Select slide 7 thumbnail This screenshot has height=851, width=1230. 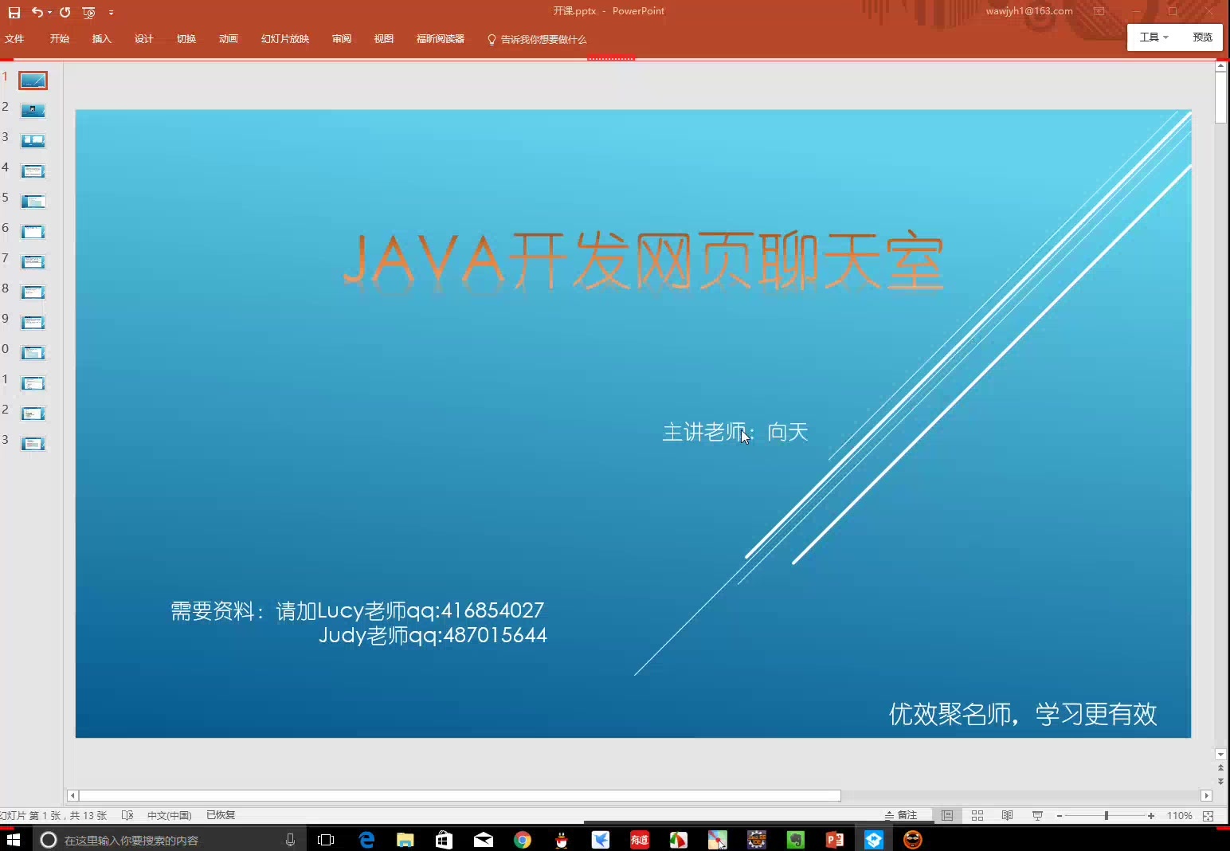pos(33,262)
